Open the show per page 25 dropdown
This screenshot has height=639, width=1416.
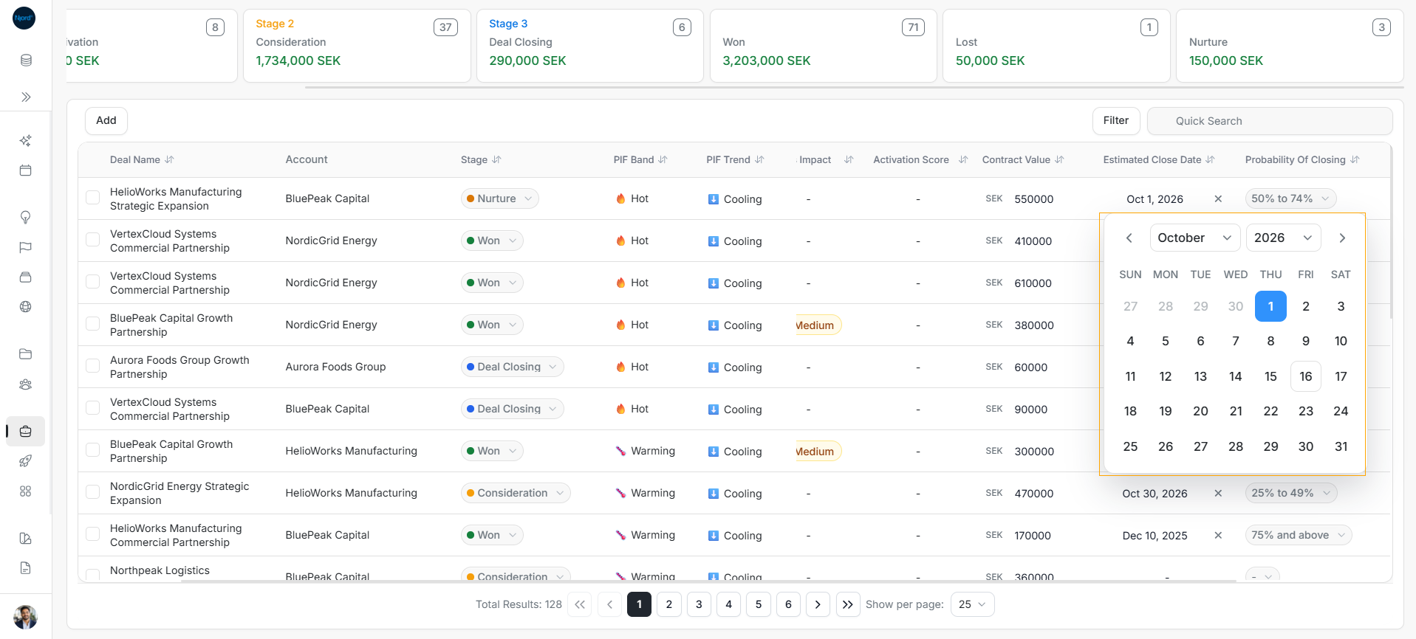coord(972,604)
